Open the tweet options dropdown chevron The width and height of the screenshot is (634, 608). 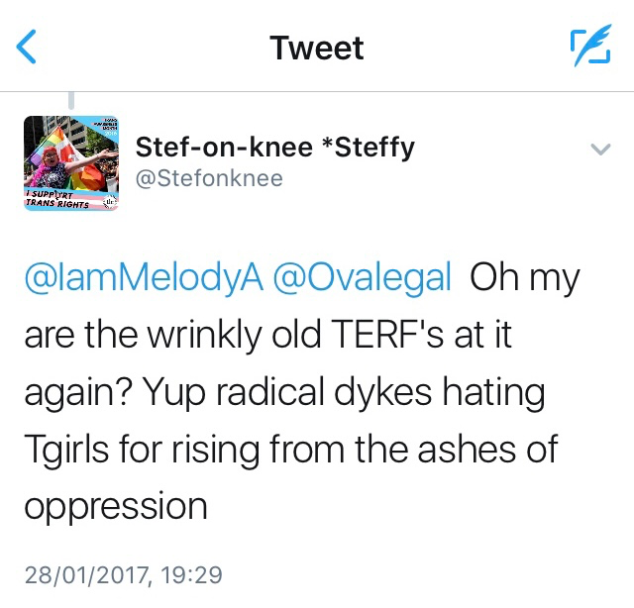tap(598, 150)
